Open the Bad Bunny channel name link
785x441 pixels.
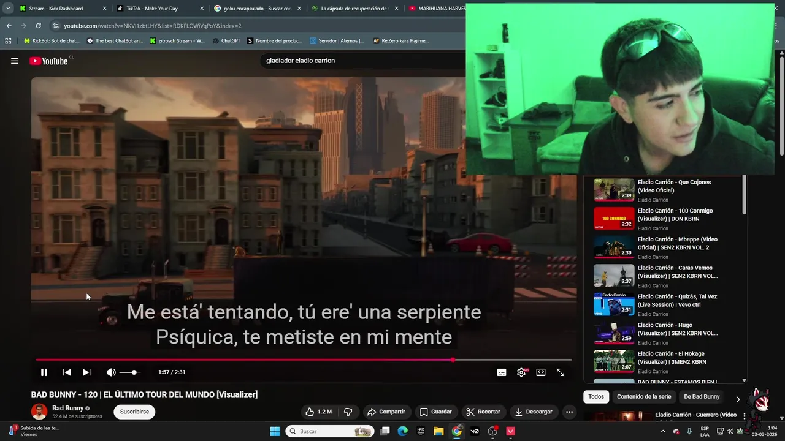click(x=67, y=408)
